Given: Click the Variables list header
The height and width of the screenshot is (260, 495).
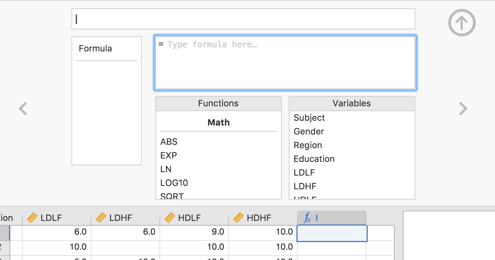Looking at the screenshot, I should [x=352, y=103].
